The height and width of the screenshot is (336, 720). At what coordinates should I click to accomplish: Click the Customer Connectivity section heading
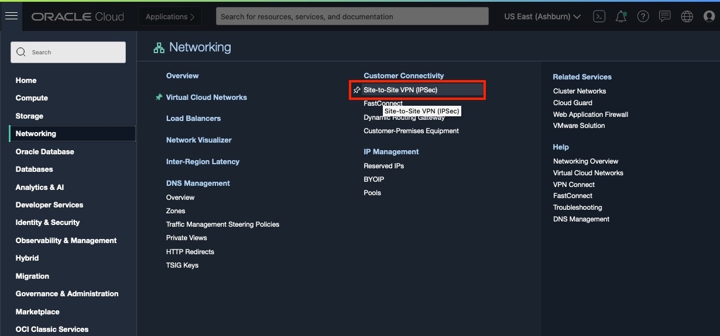click(x=404, y=76)
